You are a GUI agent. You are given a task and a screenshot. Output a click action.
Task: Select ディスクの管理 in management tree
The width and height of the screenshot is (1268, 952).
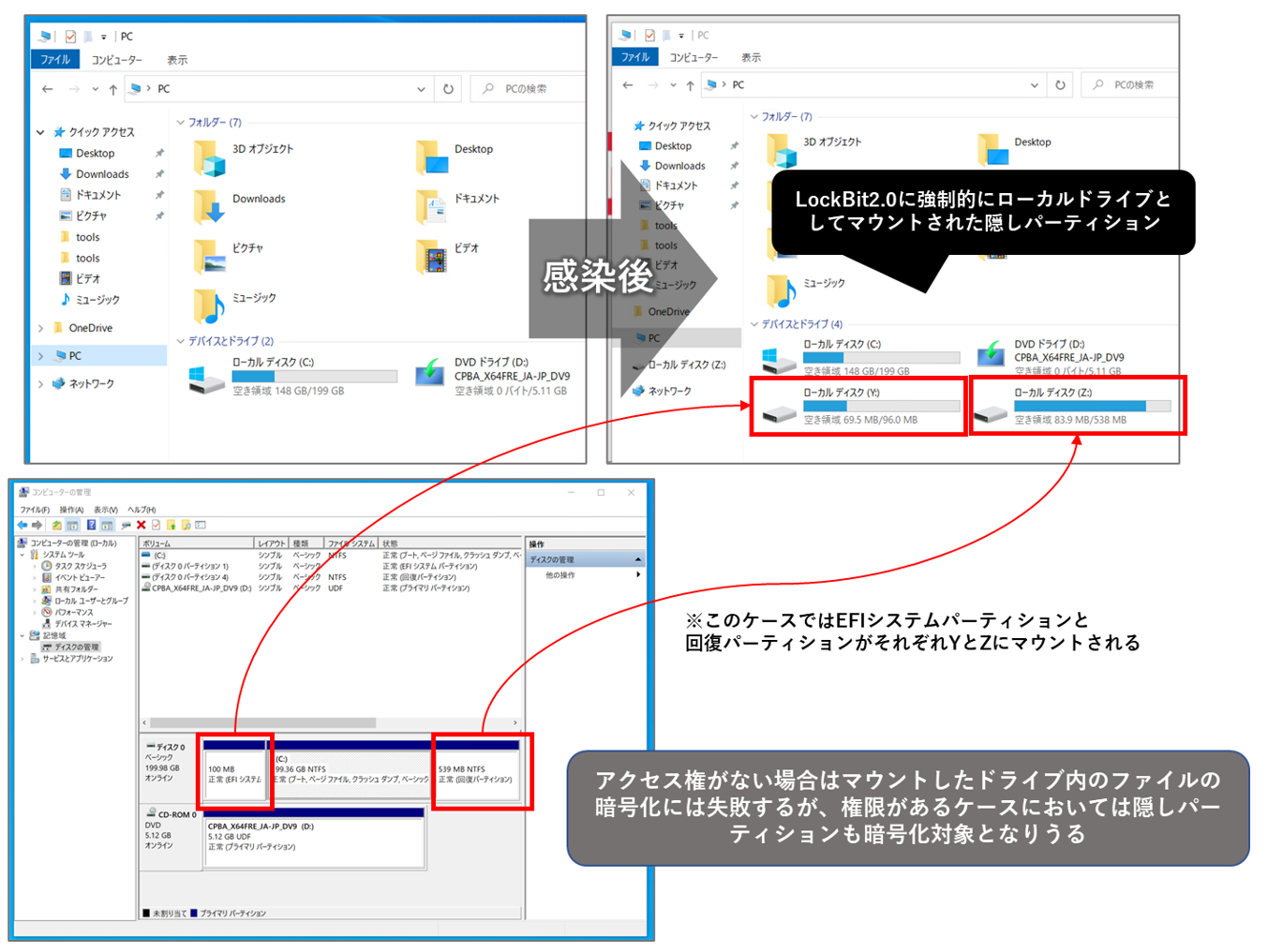click(70, 647)
